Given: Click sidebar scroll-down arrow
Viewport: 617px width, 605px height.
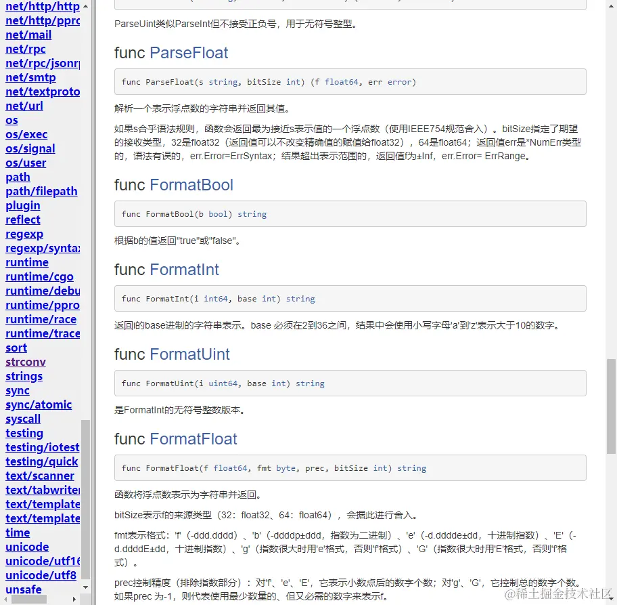Looking at the screenshot, I should tap(86, 587).
